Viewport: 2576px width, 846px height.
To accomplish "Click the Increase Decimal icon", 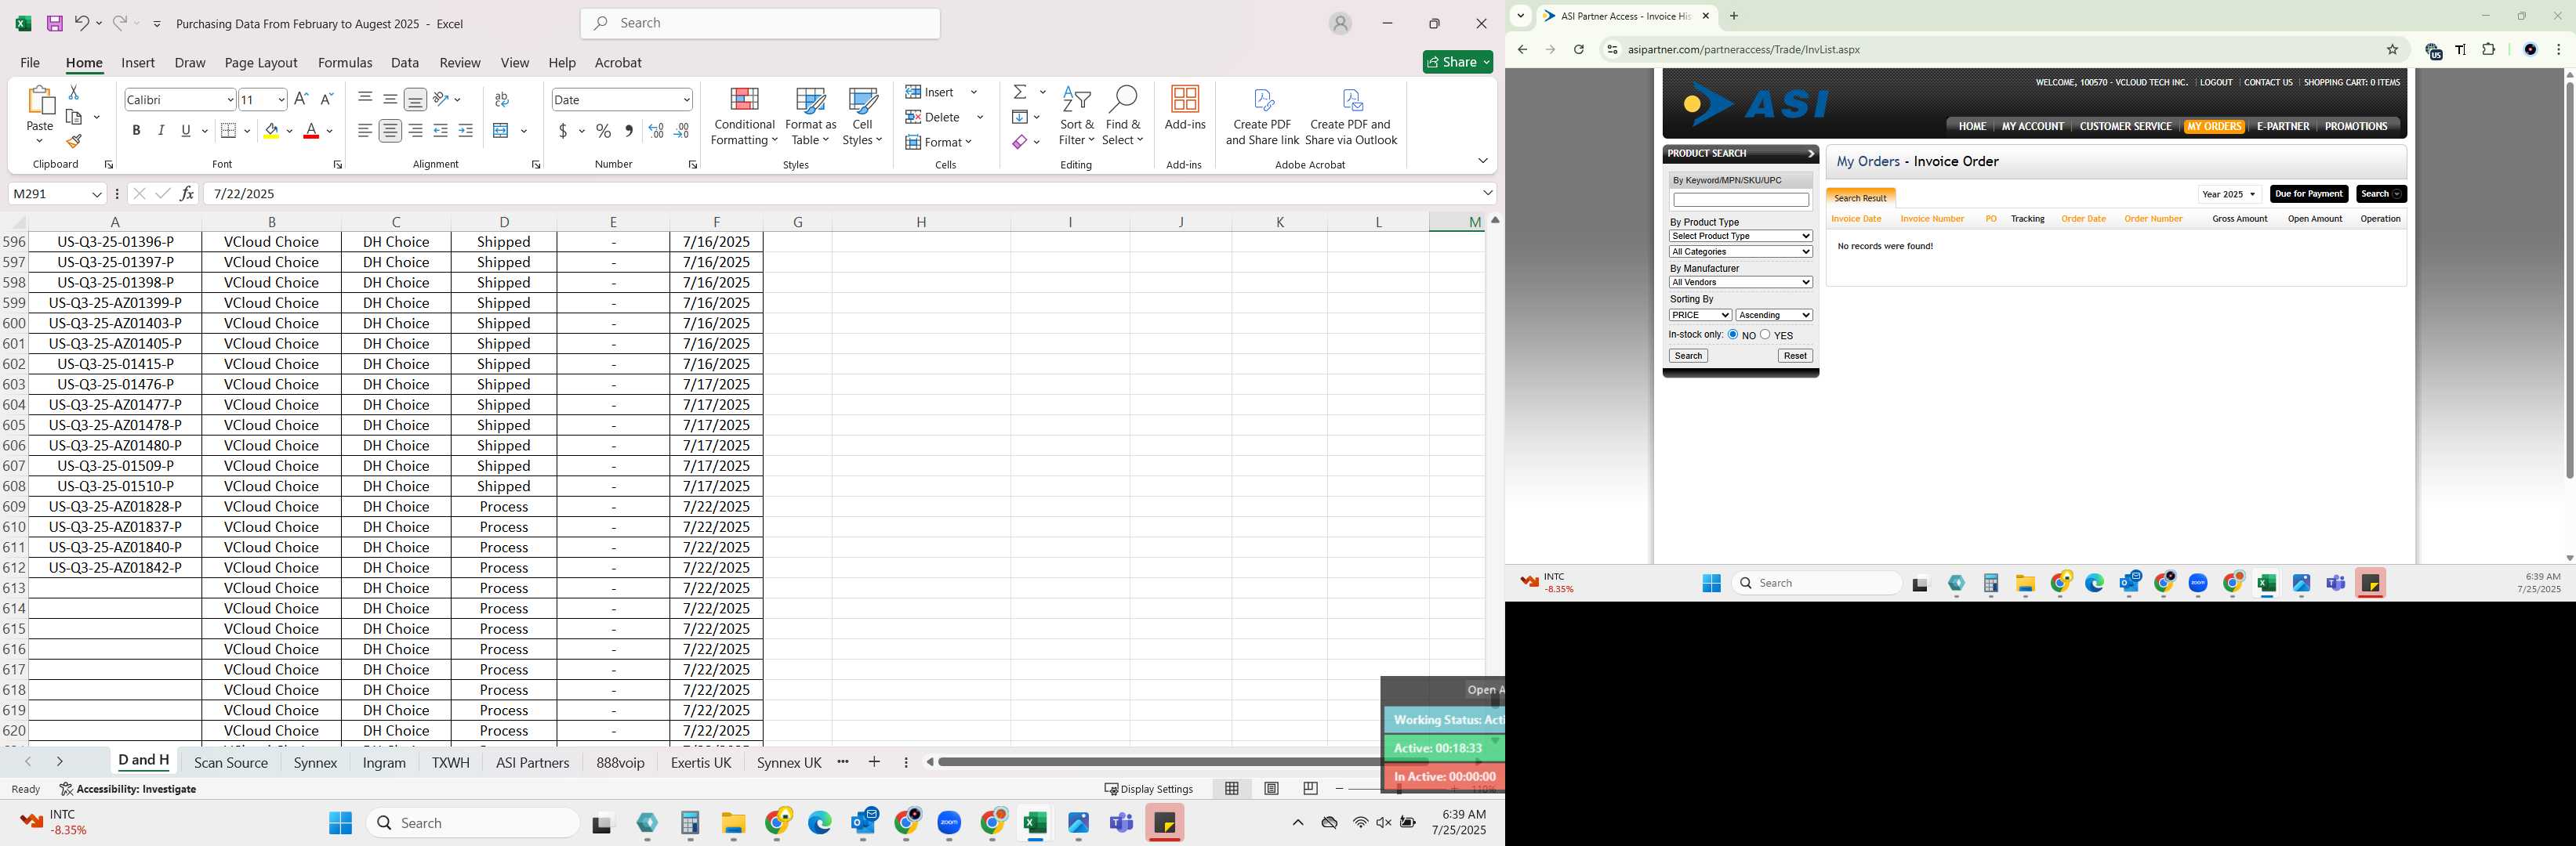I will point(656,131).
